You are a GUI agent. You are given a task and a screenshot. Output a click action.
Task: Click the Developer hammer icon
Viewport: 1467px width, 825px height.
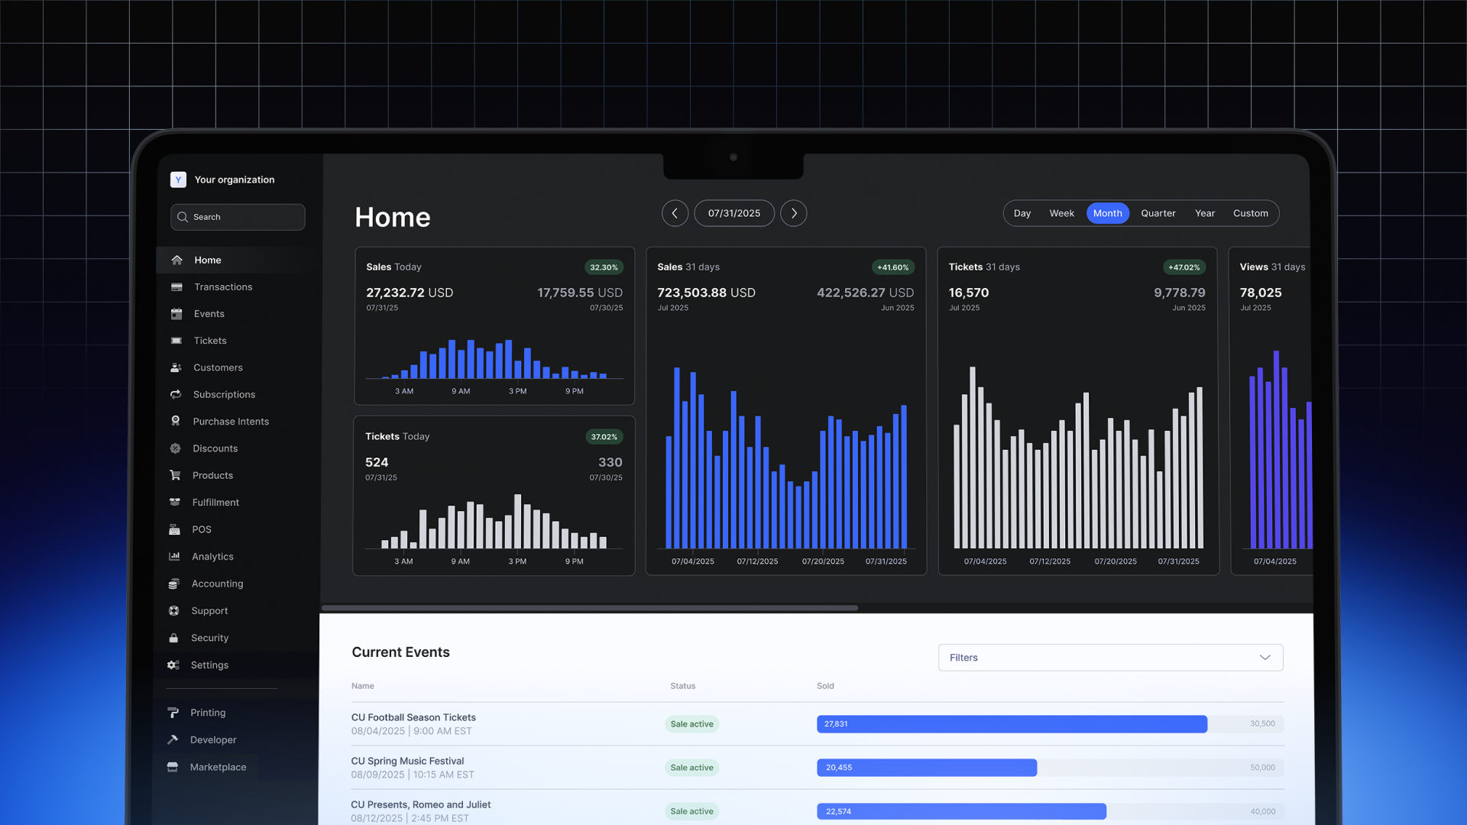(173, 739)
